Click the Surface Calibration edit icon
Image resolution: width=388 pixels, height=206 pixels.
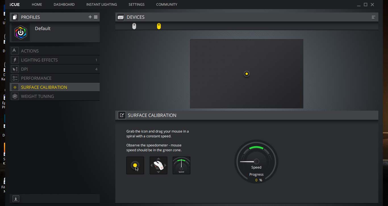[x=122, y=115]
